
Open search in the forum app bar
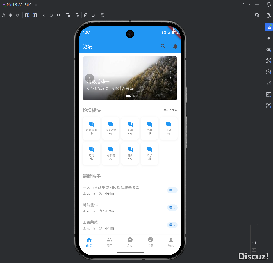click(163, 46)
